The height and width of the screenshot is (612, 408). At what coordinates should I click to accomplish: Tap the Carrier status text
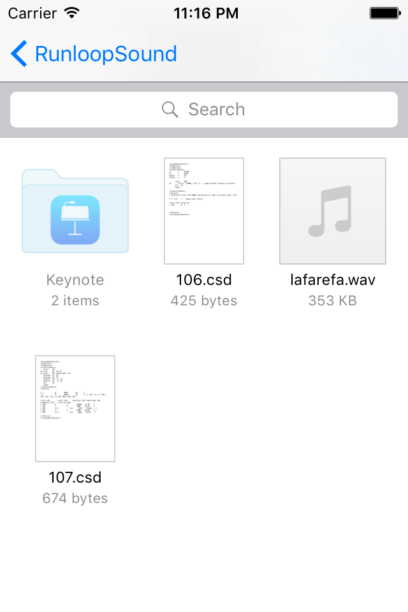click(x=32, y=13)
